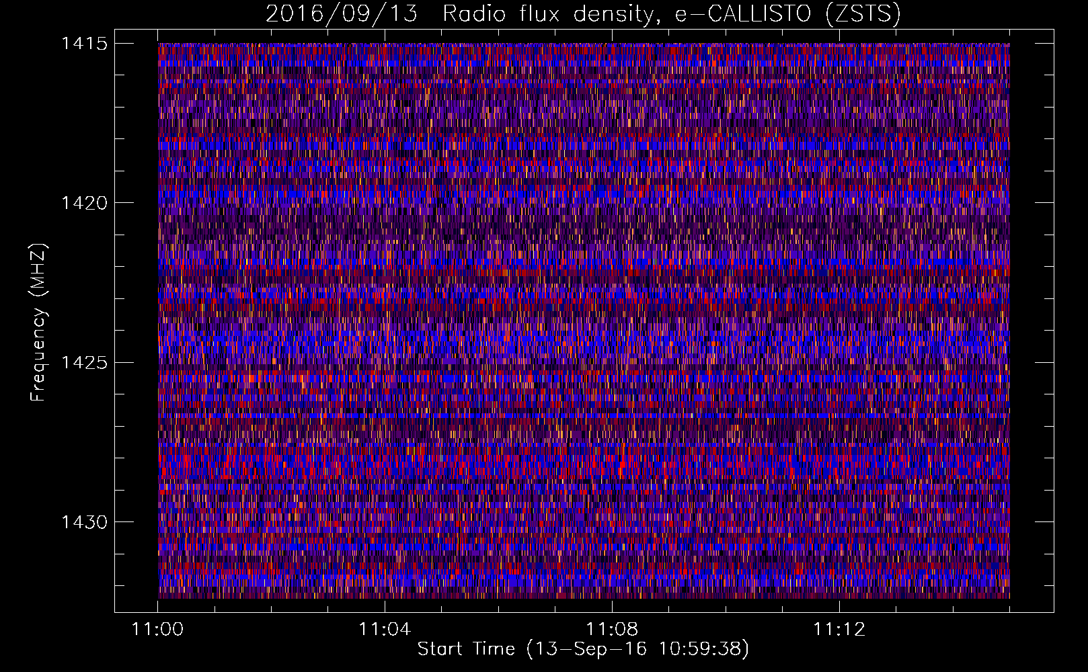The height and width of the screenshot is (672, 1088).
Task: Select the 'Frequency (MHZ)' axis label
Action: click(x=38, y=323)
